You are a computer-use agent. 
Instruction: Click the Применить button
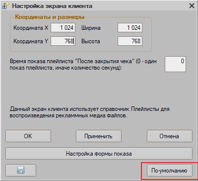coord(99,136)
